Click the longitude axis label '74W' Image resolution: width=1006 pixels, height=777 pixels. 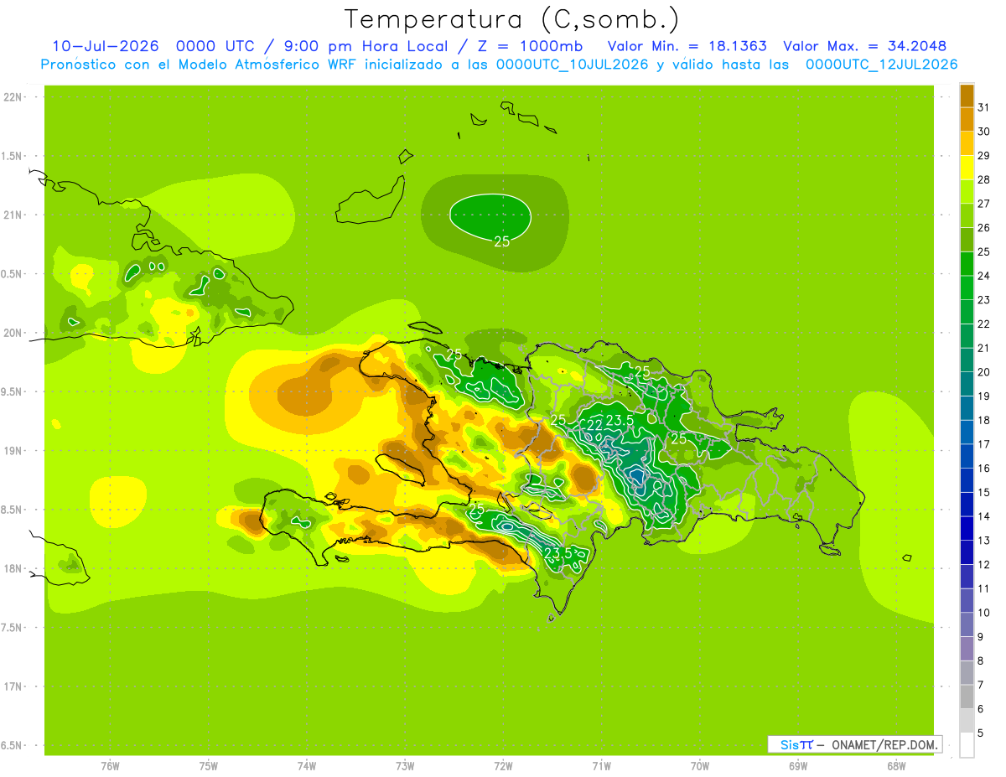coord(306,766)
